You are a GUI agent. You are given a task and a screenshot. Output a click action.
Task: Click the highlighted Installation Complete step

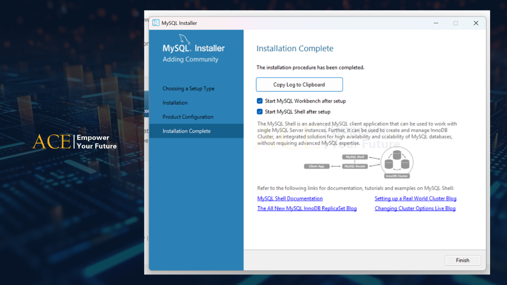(x=187, y=131)
